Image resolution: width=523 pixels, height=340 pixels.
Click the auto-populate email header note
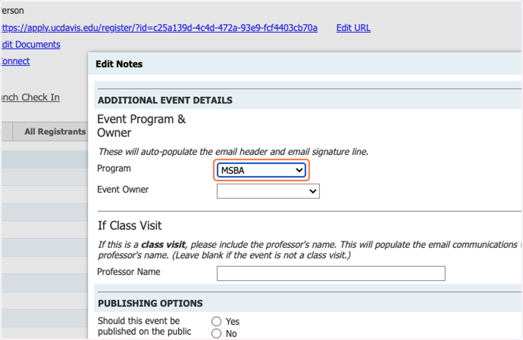233,152
